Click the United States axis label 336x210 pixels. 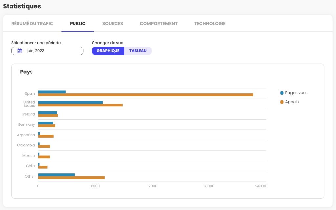[x=29, y=104]
